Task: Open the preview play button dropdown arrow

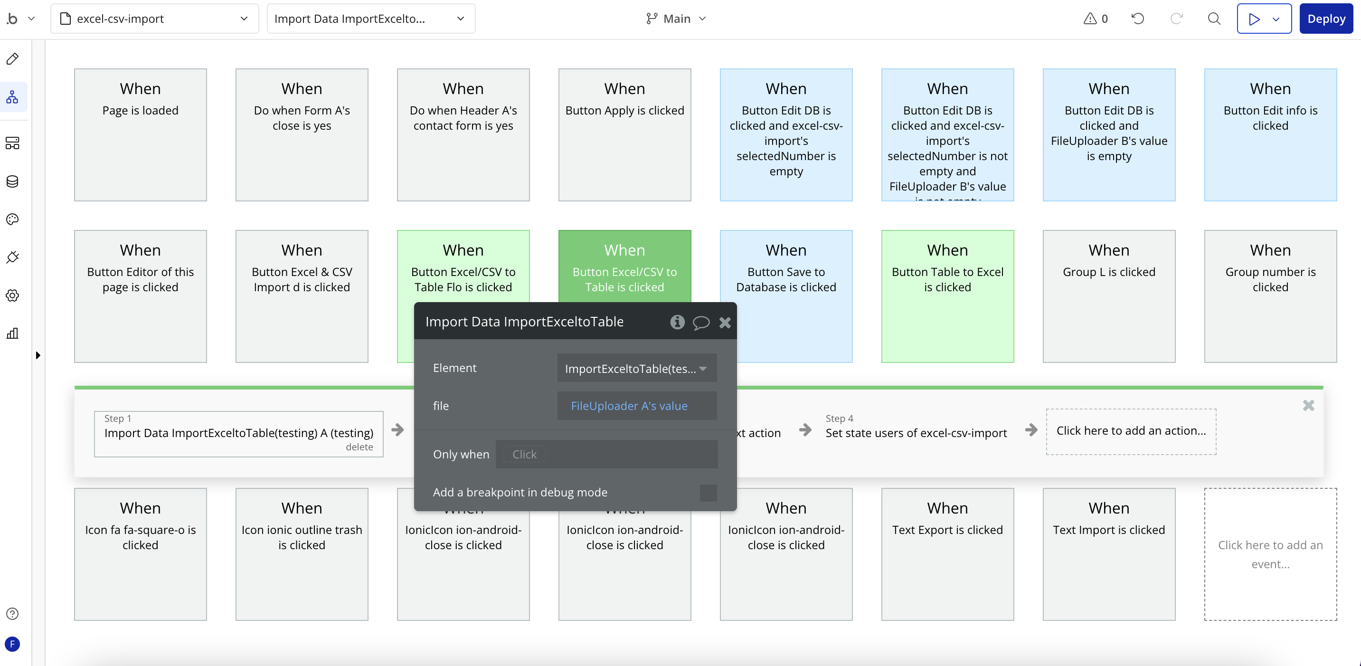Action: coord(1276,19)
